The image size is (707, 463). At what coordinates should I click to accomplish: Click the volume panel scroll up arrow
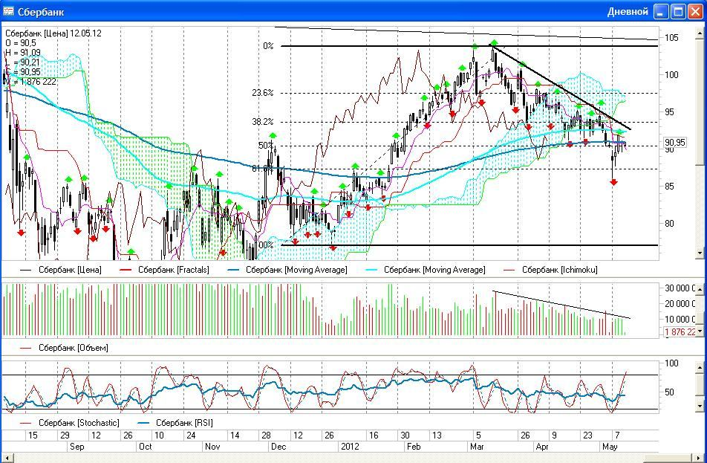700,288
